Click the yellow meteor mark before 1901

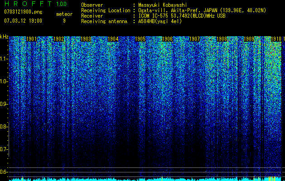22,178
